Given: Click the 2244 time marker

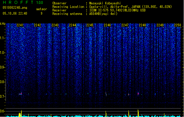Looking at the screenshot, I should [x=73, y=25].
